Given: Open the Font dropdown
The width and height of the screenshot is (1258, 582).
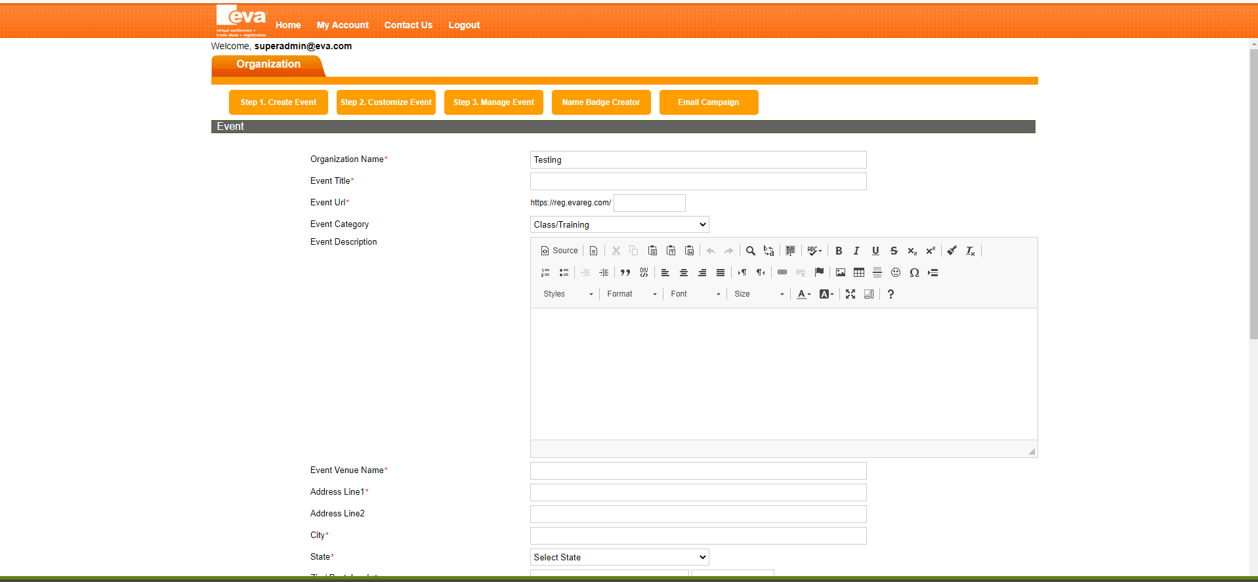Looking at the screenshot, I should pos(695,294).
